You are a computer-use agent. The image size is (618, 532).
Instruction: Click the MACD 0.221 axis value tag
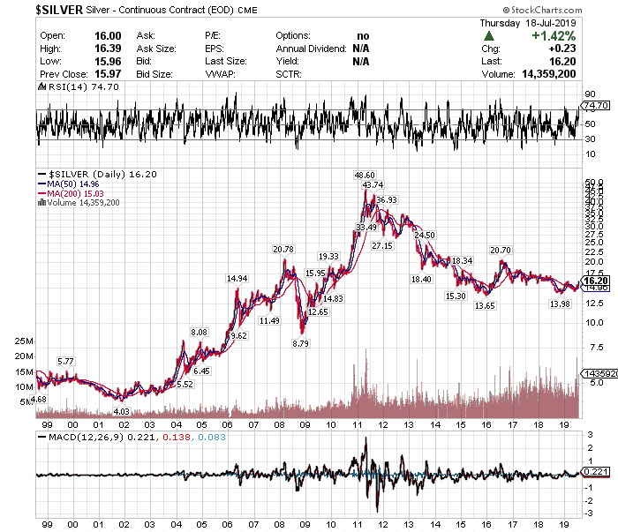(596, 472)
